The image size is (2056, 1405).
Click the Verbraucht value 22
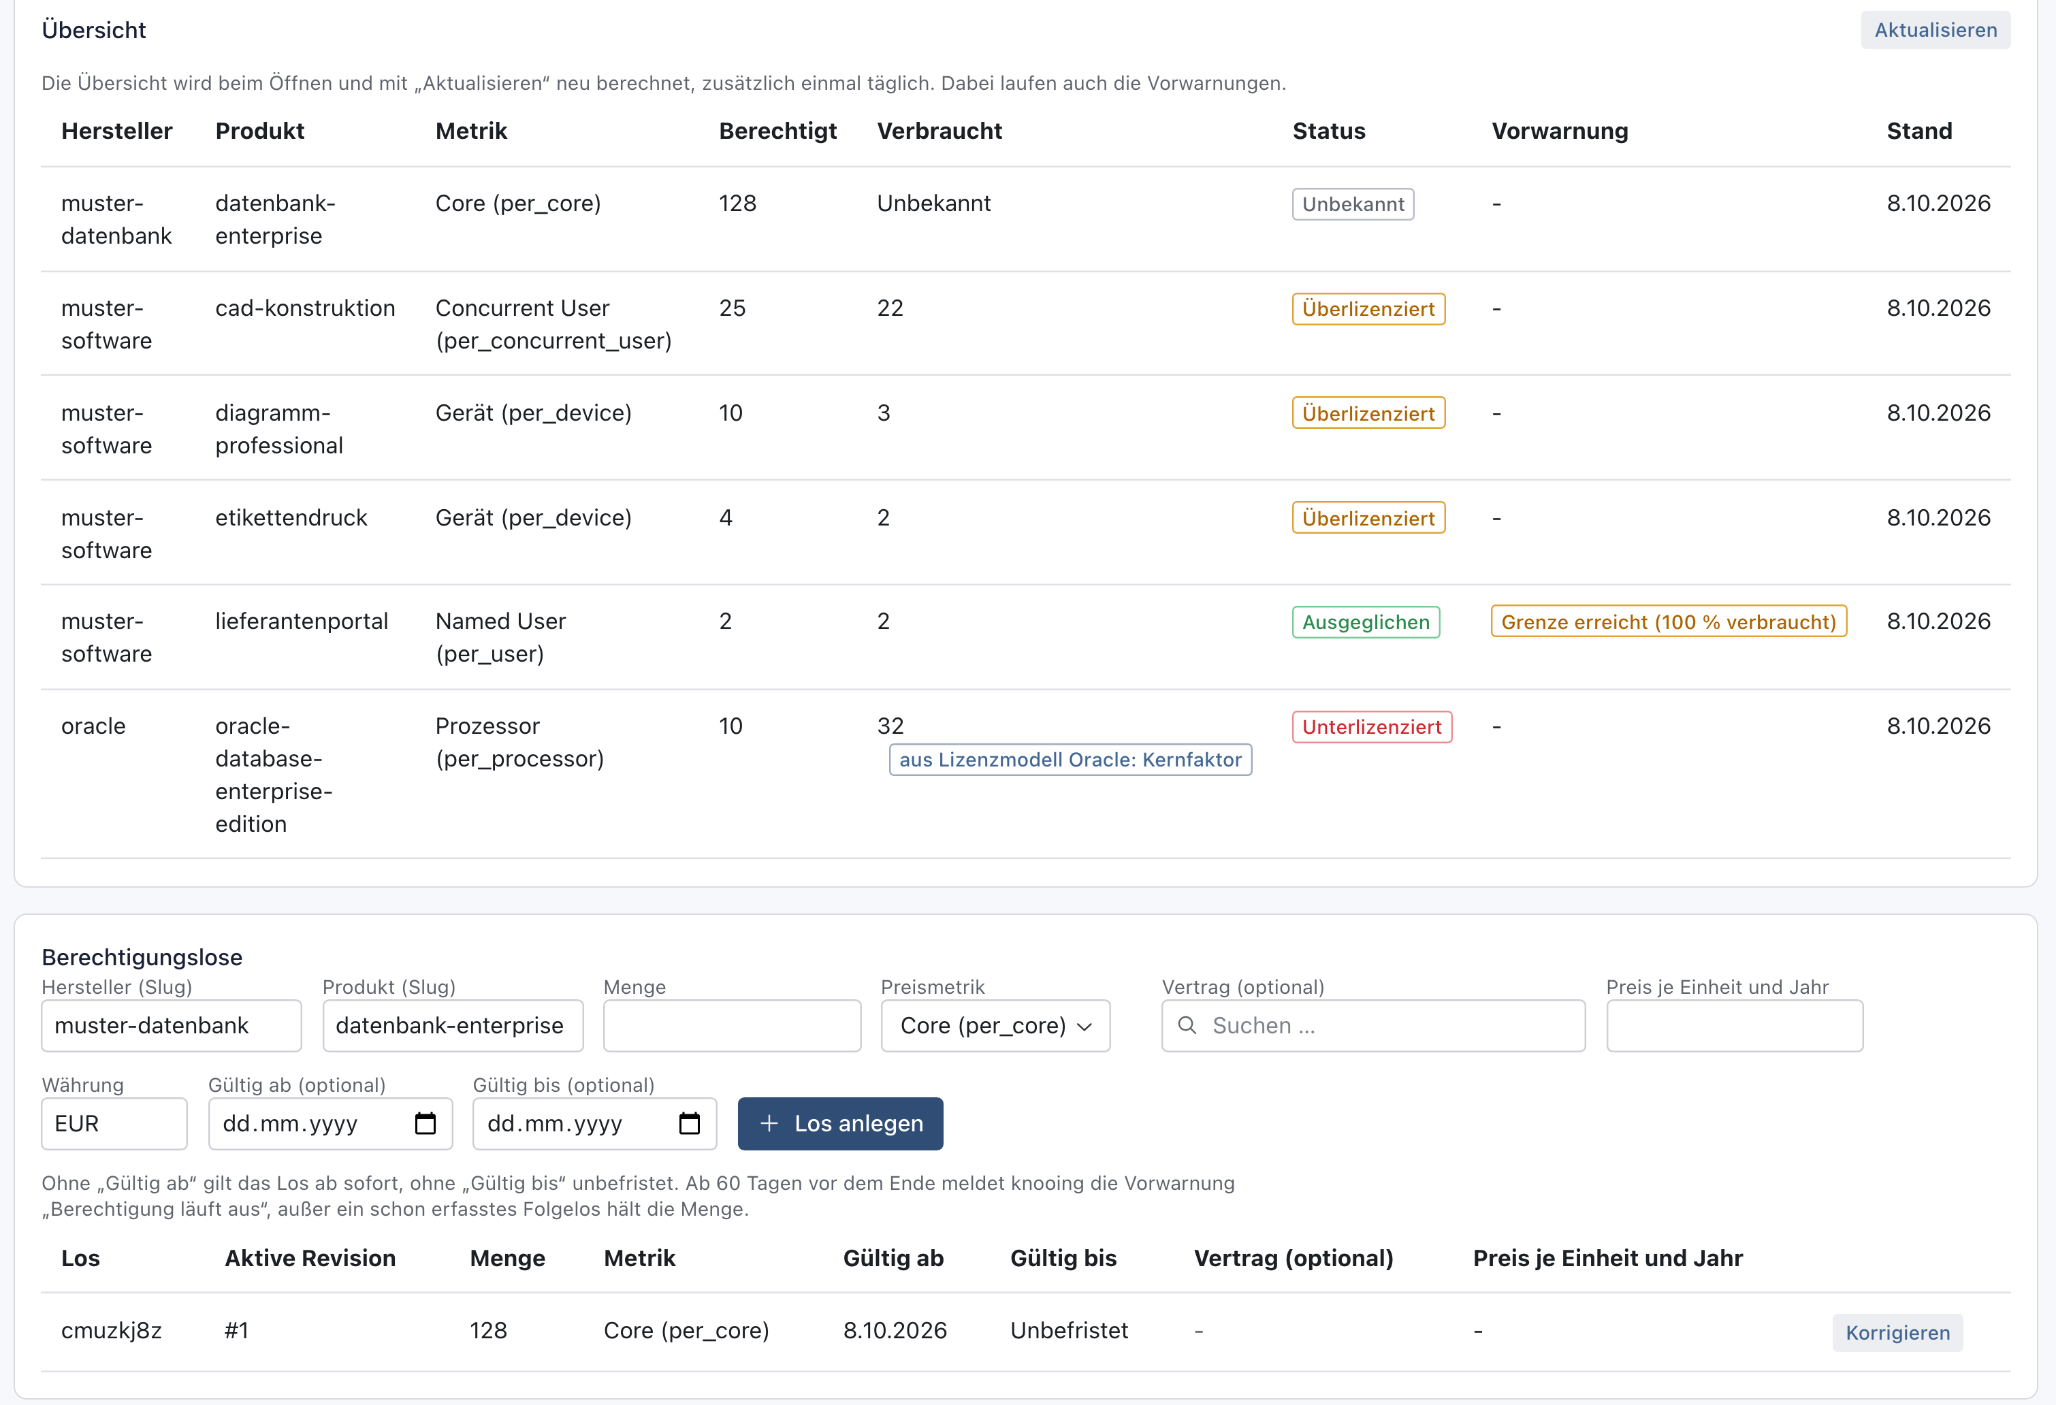[x=890, y=308]
